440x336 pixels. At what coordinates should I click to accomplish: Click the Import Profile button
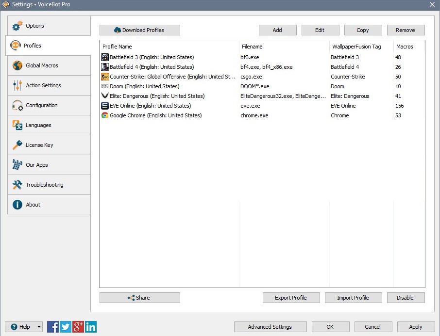click(x=353, y=298)
